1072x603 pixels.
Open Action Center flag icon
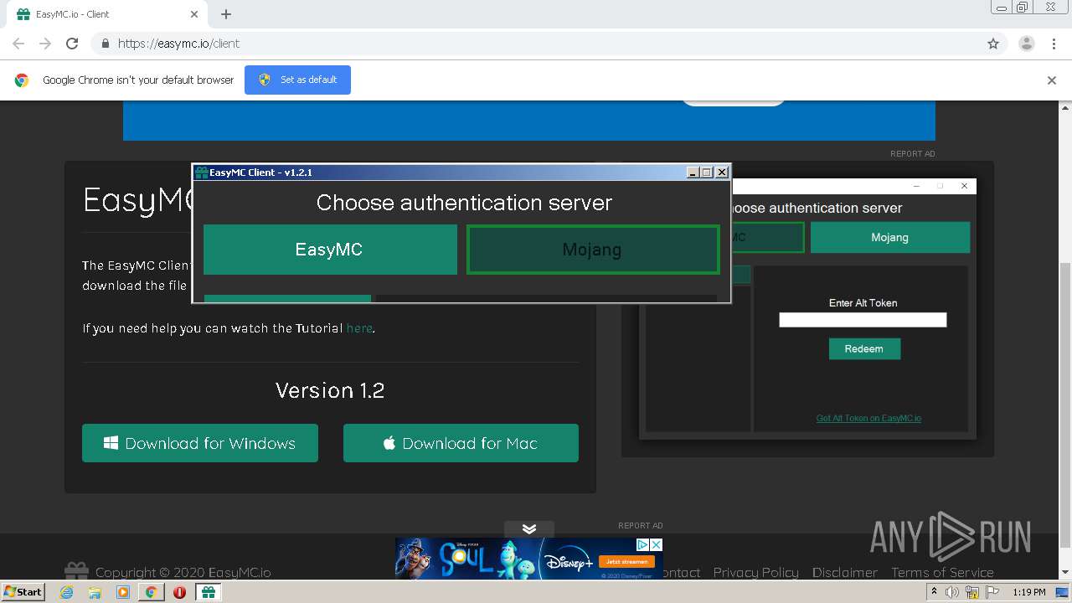pyautogui.click(x=992, y=592)
